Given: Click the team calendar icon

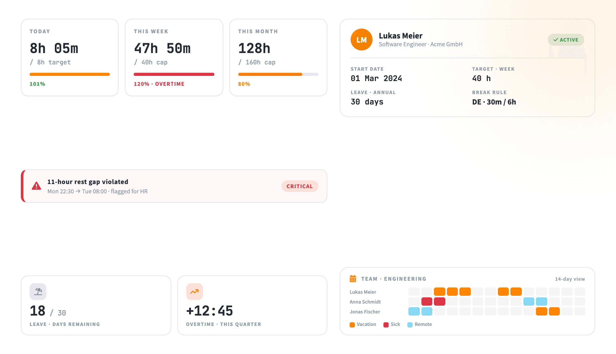Looking at the screenshot, I should (353, 279).
